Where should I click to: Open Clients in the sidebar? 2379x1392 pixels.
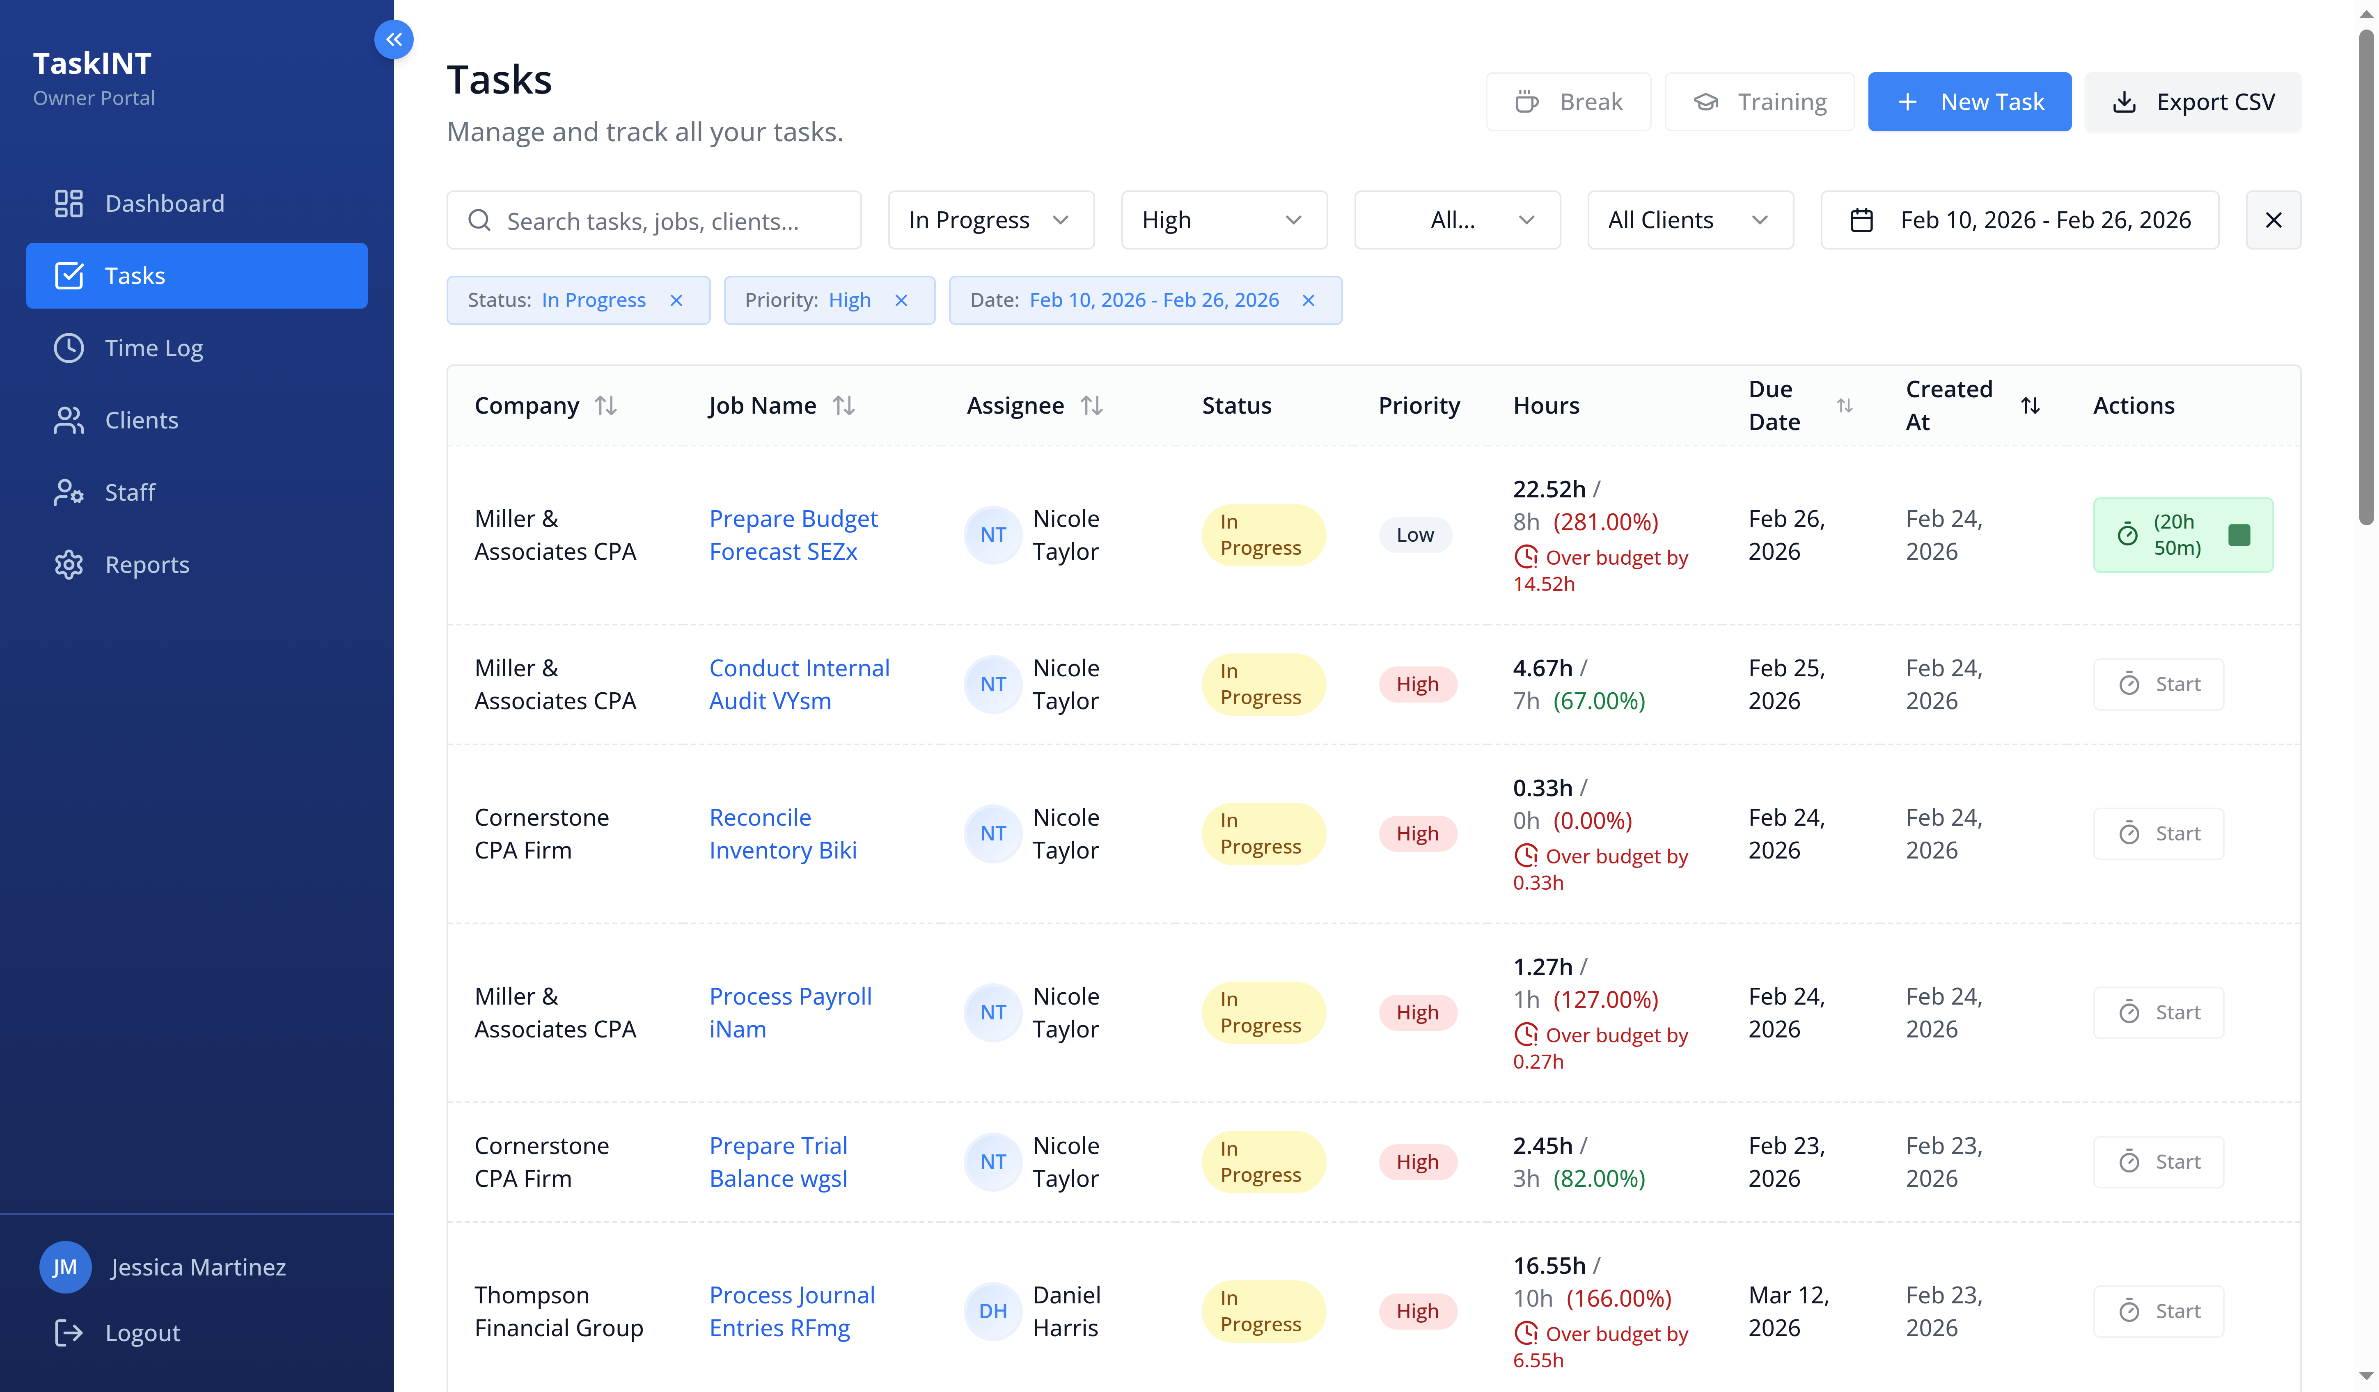[196, 420]
